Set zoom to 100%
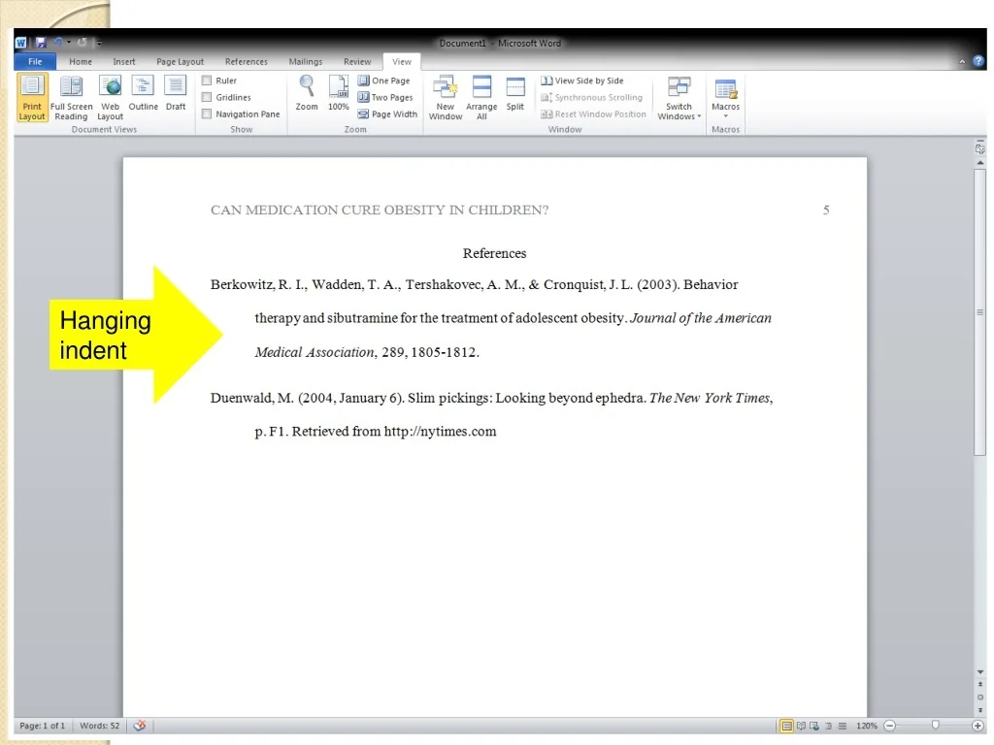This screenshot has height=745, width=994. 339,93
